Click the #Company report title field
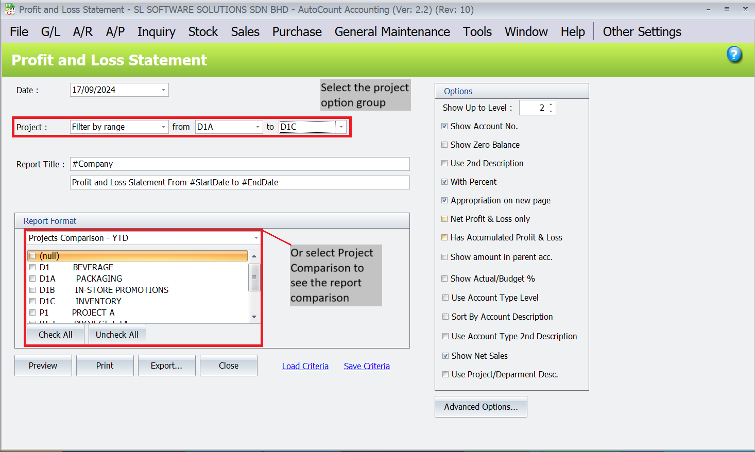The image size is (755, 452). [239, 164]
